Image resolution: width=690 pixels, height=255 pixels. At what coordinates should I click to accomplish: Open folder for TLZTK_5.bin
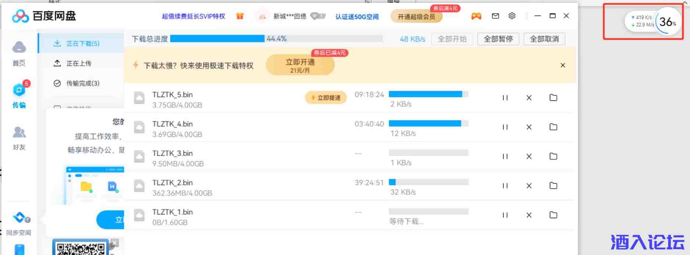click(x=553, y=98)
